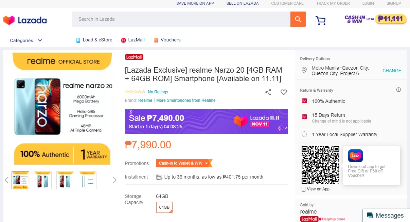
Task: Select the third product thumbnail
Action: [65, 180]
